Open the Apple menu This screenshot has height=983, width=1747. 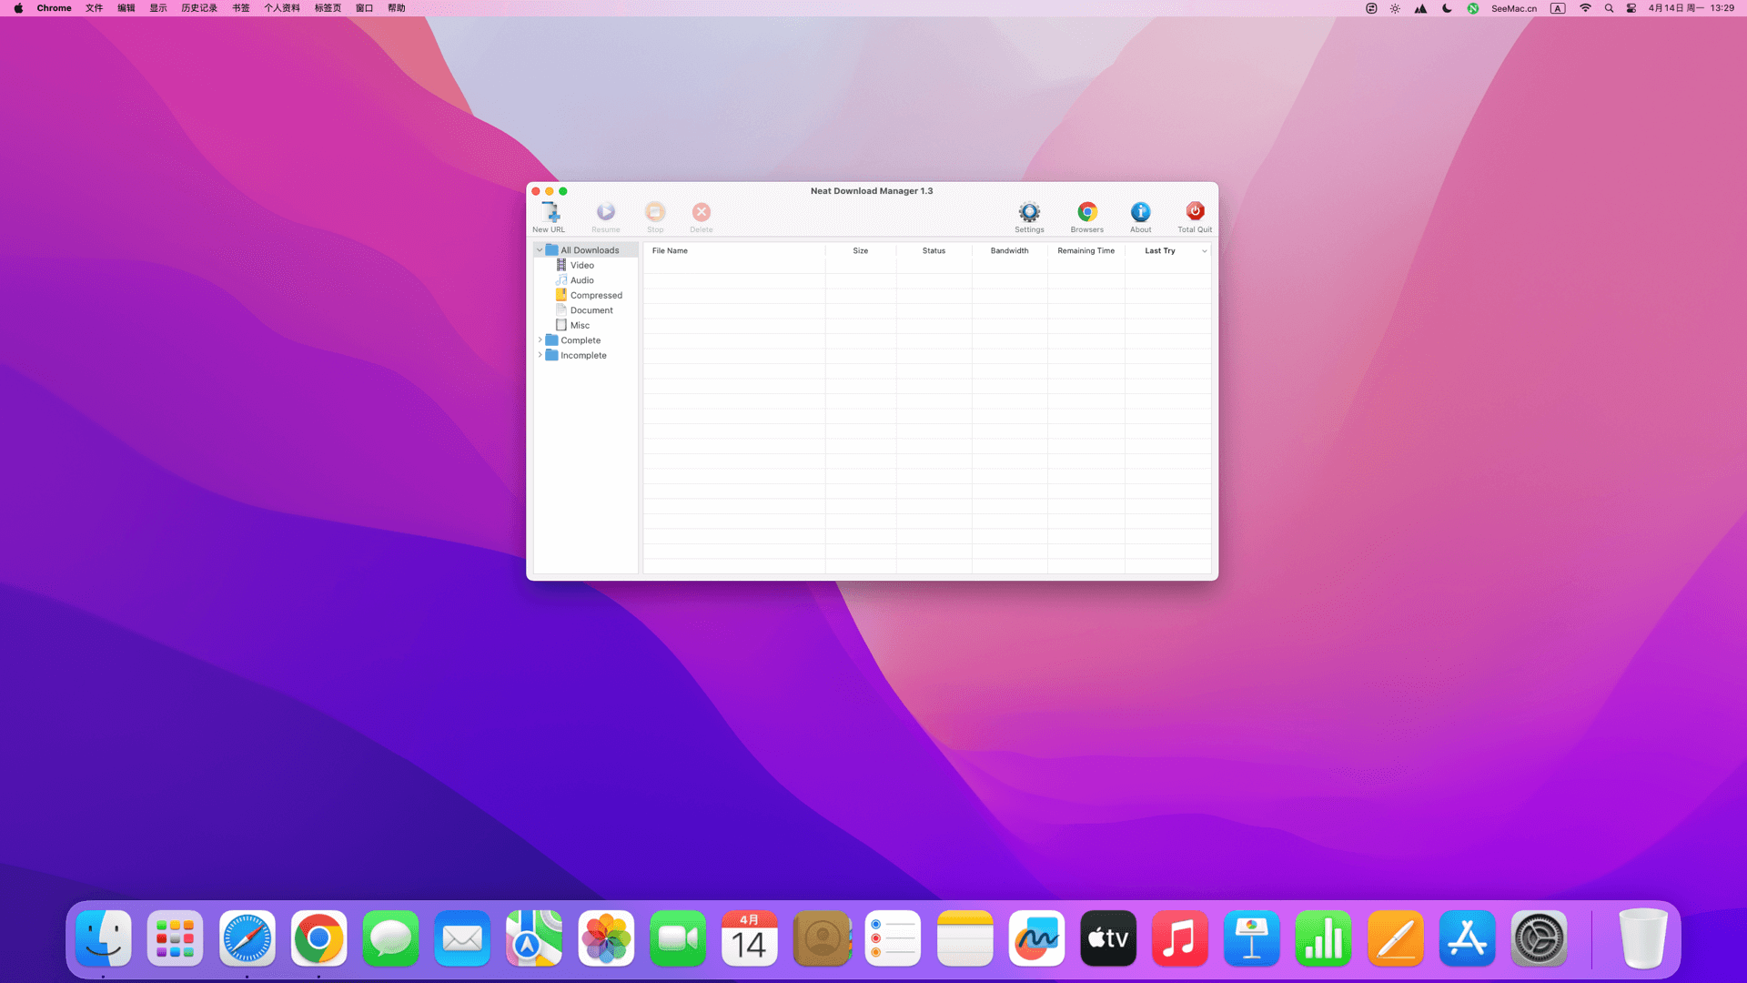18,8
